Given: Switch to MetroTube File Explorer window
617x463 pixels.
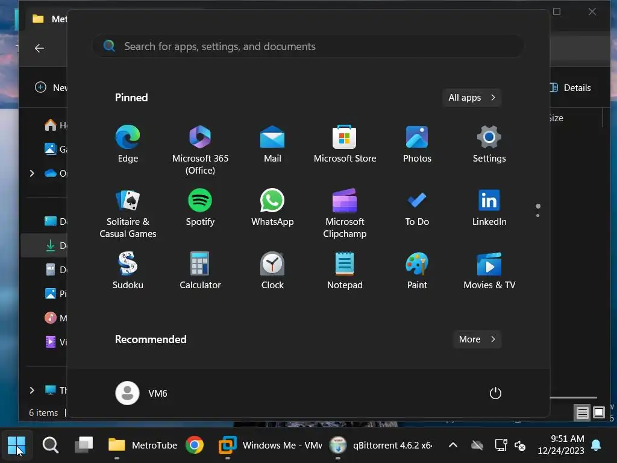Looking at the screenshot, I should tap(142, 446).
